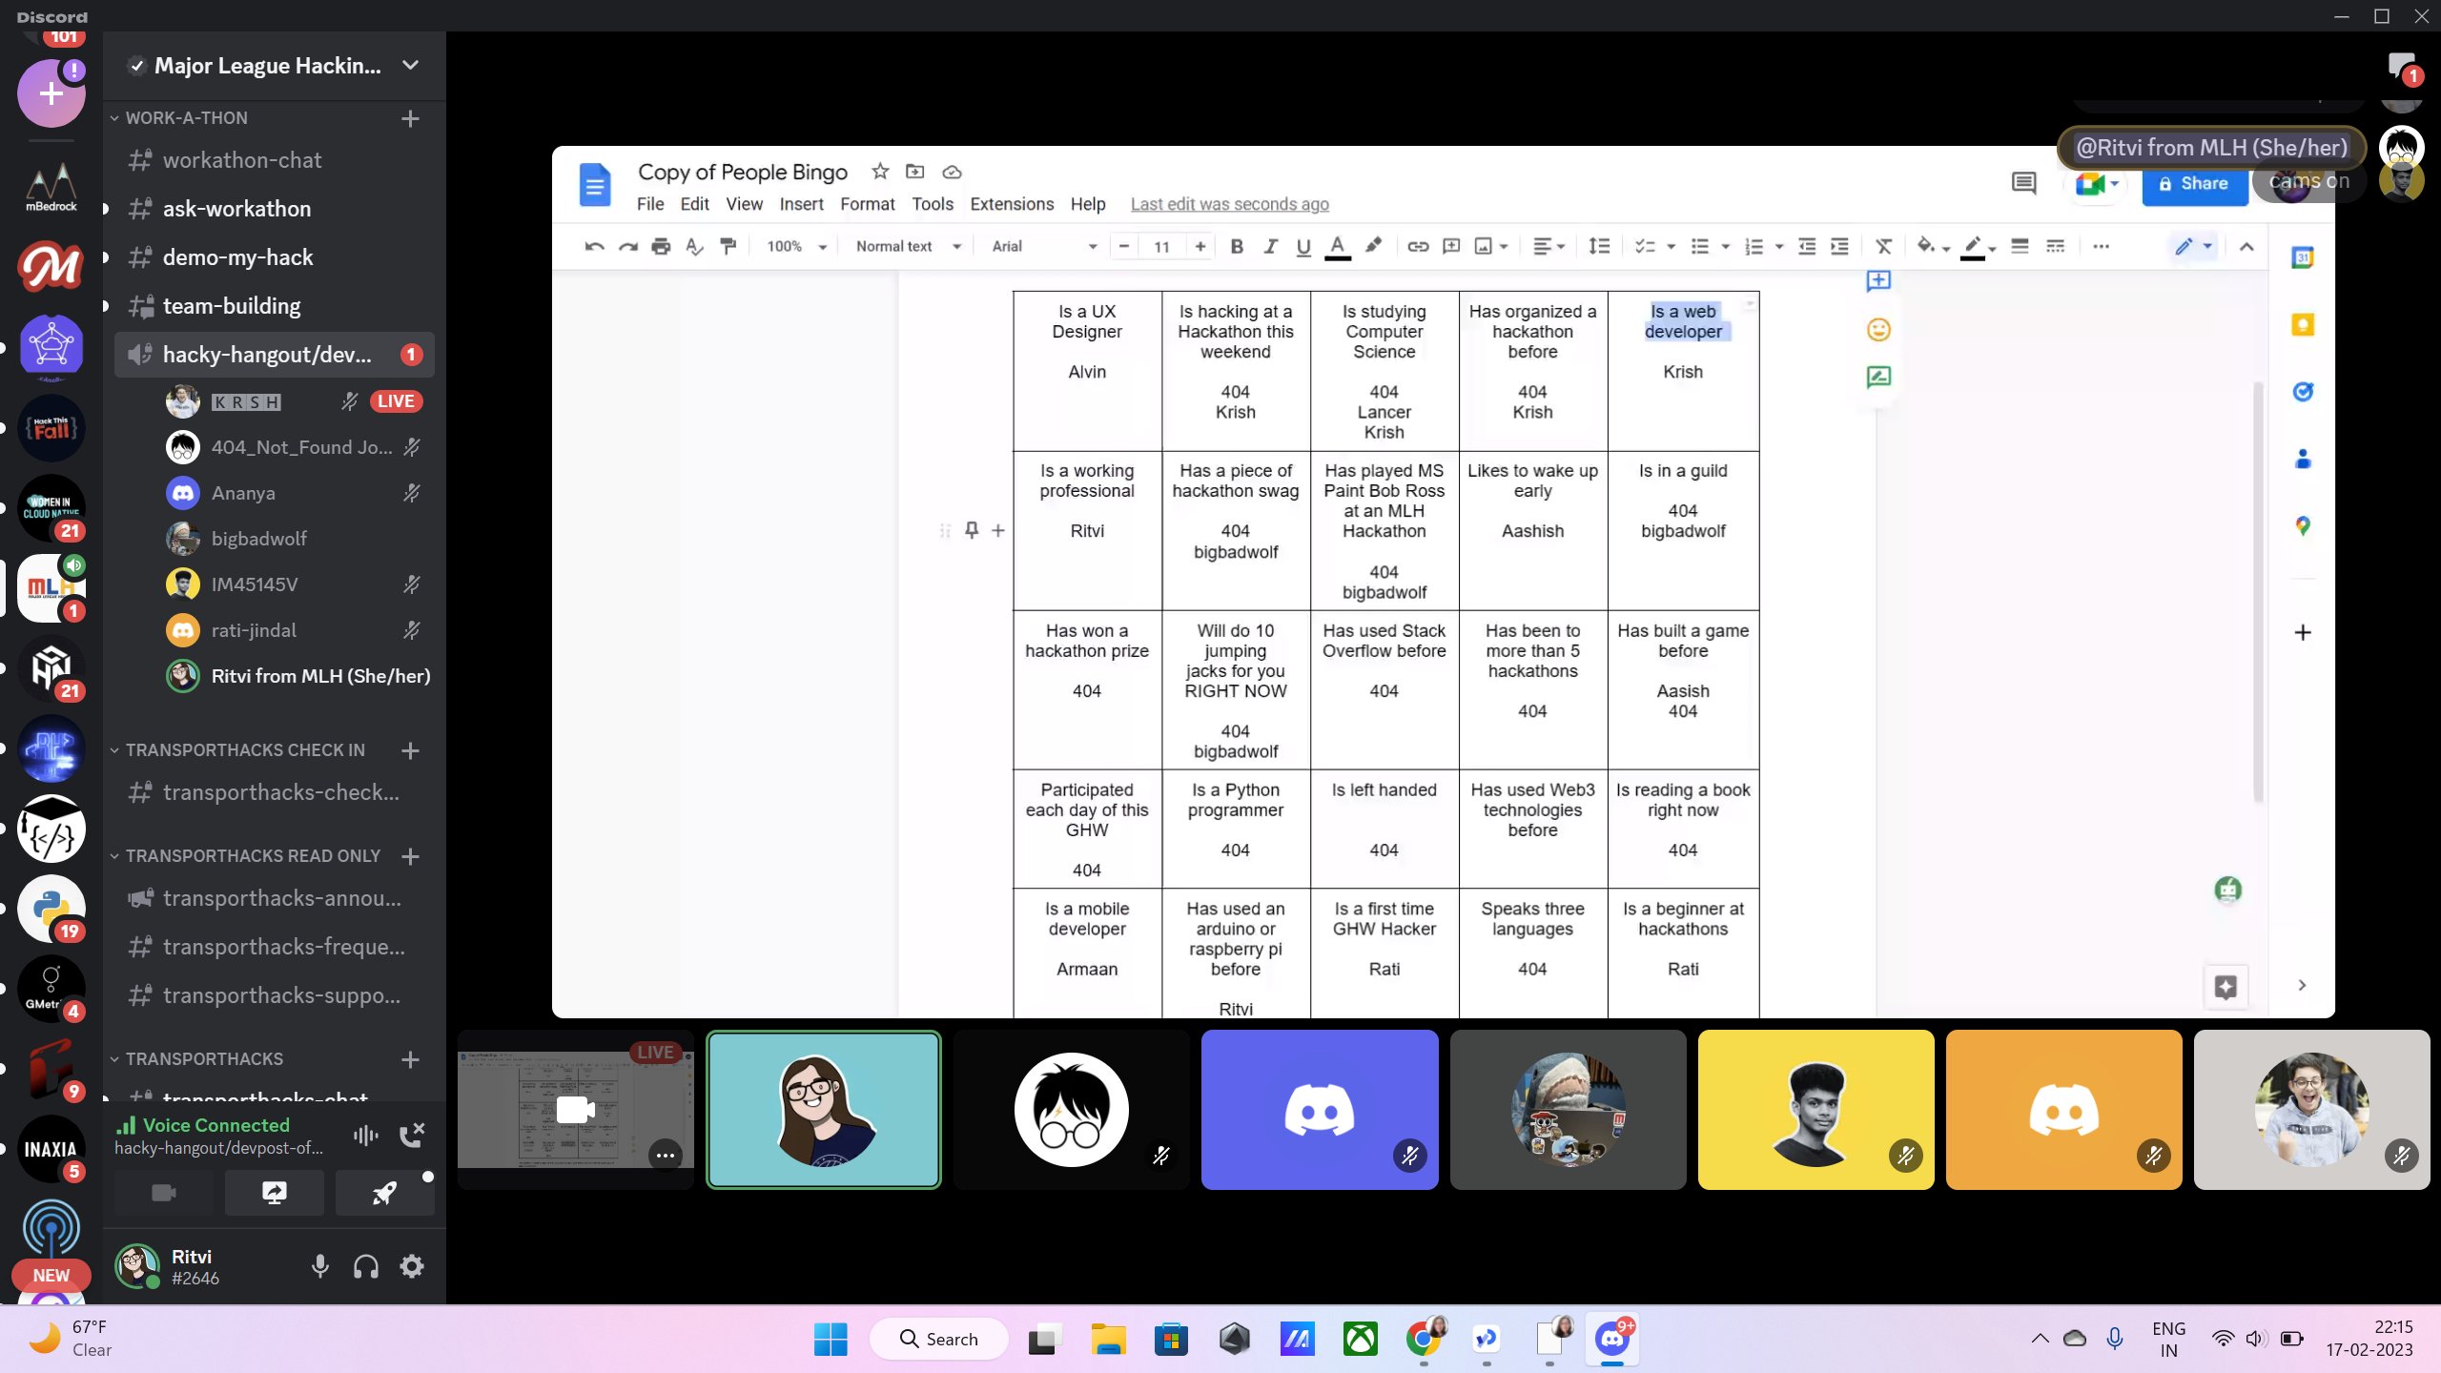Select Ritvi from MLH in voice list
This screenshot has height=1373, width=2441.
tap(320, 676)
